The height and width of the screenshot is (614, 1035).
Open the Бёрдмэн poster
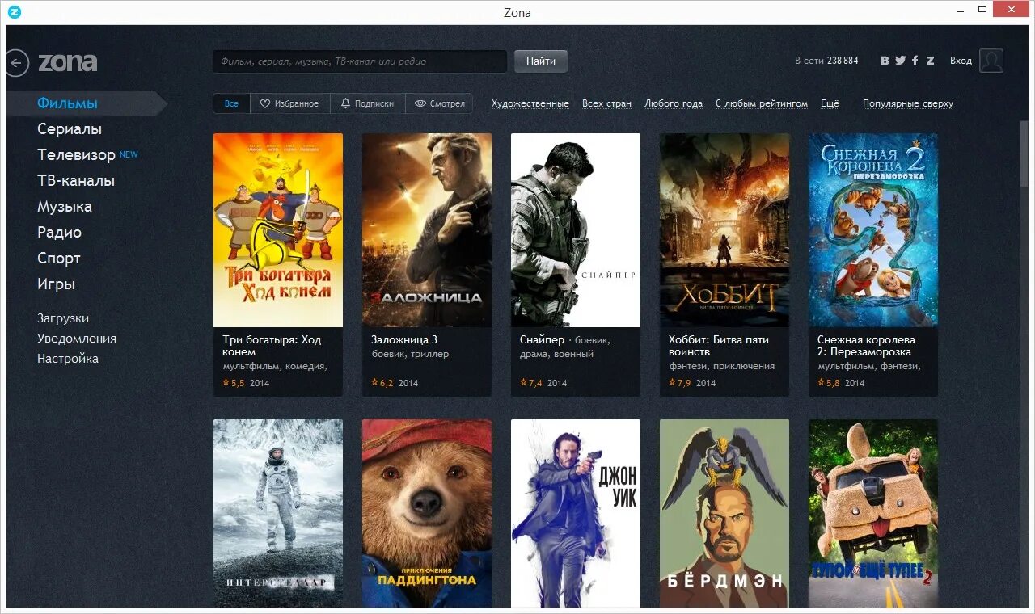pyautogui.click(x=724, y=513)
